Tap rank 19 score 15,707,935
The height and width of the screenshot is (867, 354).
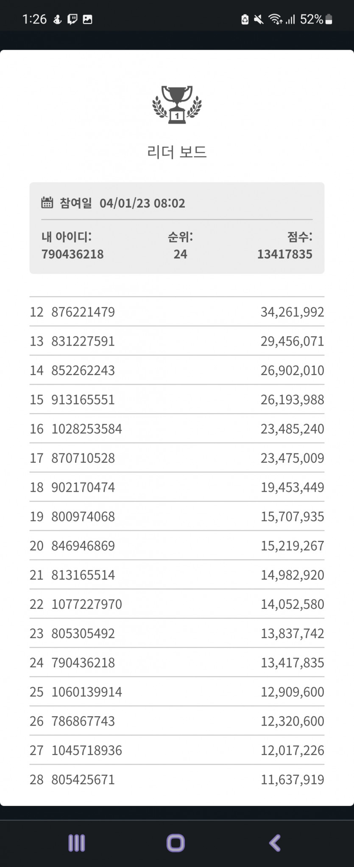pyautogui.click(x=292, y=516)
